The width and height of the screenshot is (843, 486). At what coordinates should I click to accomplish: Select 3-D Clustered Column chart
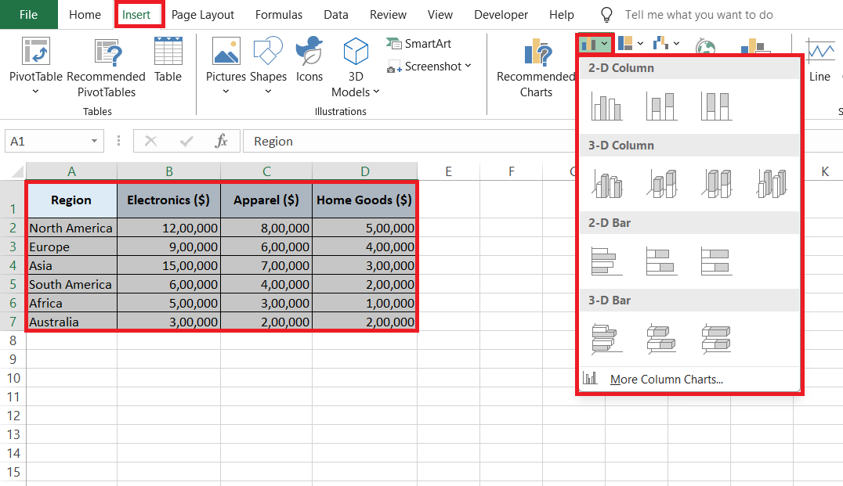[607, 184]
